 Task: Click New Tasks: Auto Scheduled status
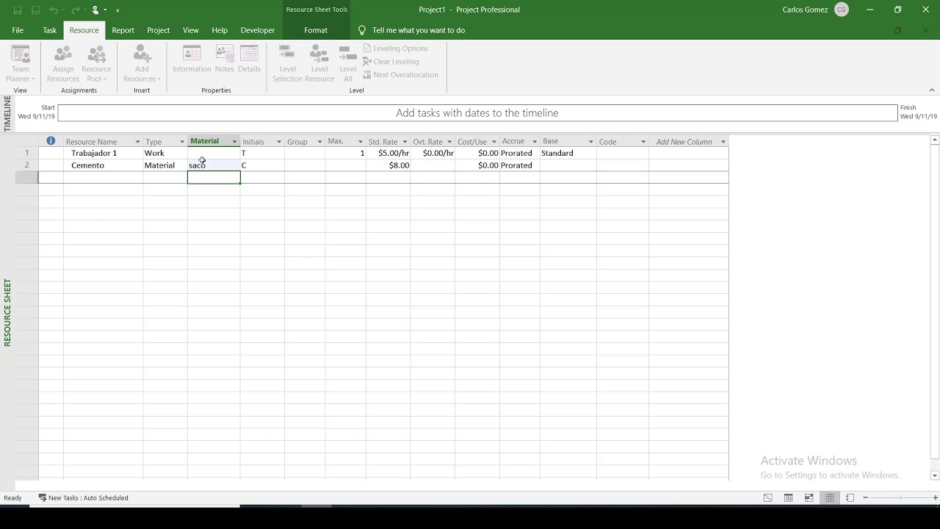[x=84, y=498]
